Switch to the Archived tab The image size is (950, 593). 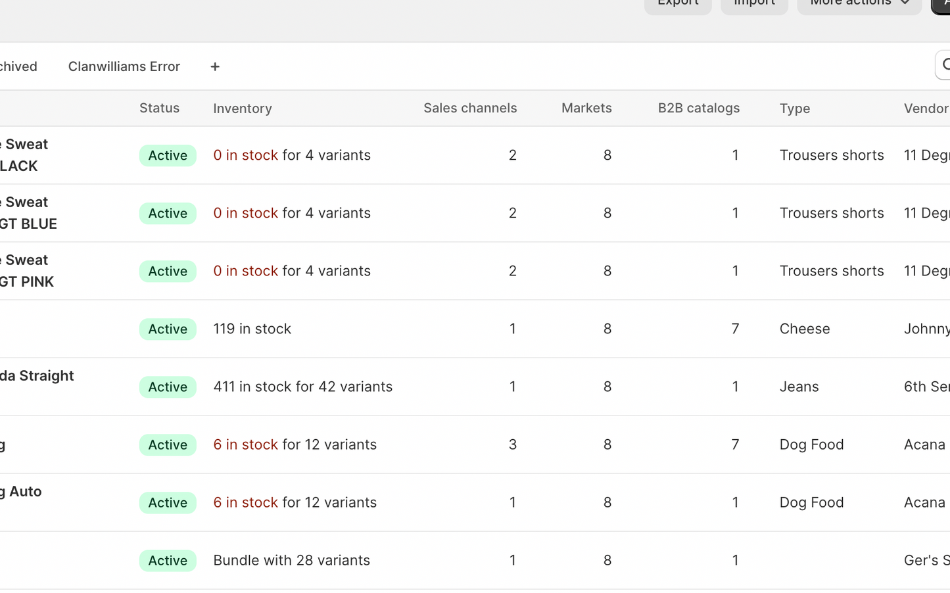(18, 66)
